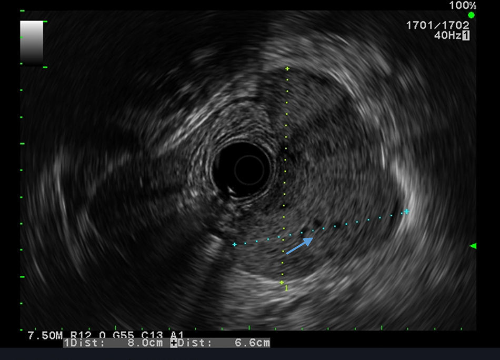Select the right cyan caliper cross marker
500x360 pixels.
coord(406,212)
